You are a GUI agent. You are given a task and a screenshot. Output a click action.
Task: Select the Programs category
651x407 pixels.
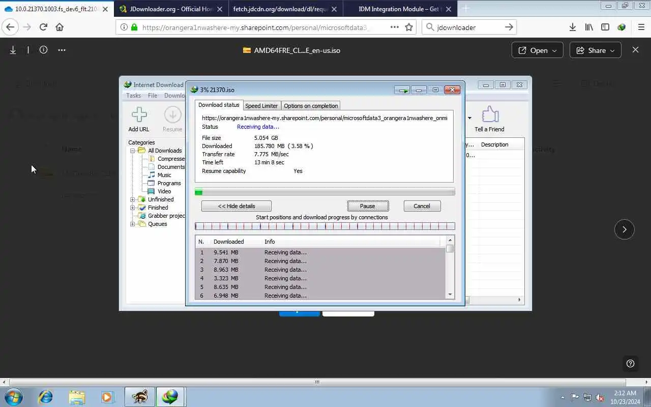pos(169,183)
